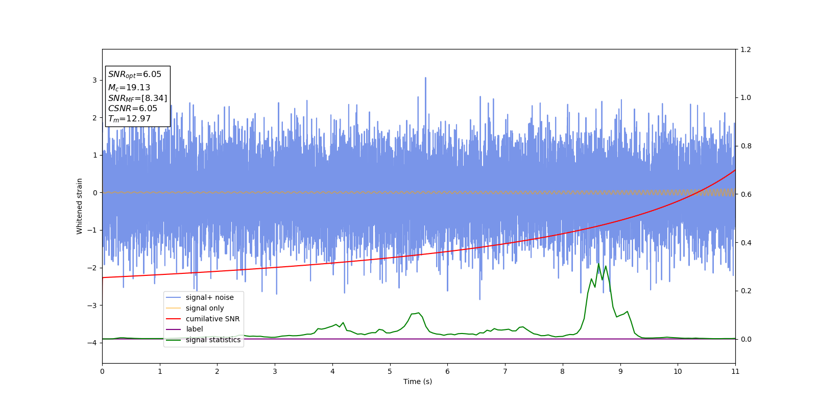Click the right axis tick label 0.6
The width and height of the screenshot is (817, 408).
tap(746, 194)
